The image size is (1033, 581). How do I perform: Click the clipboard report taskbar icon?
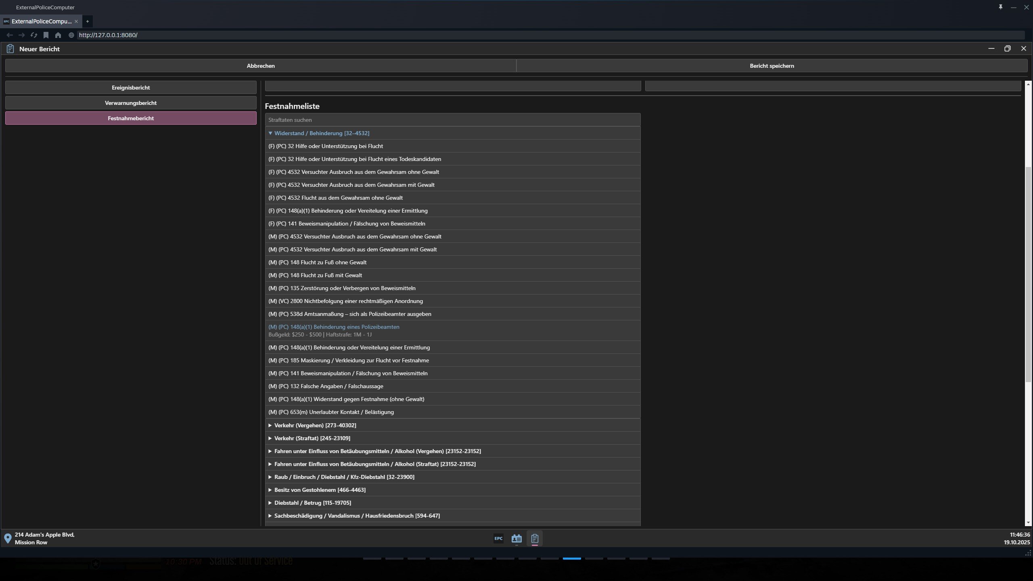click(x=535, y=538)
